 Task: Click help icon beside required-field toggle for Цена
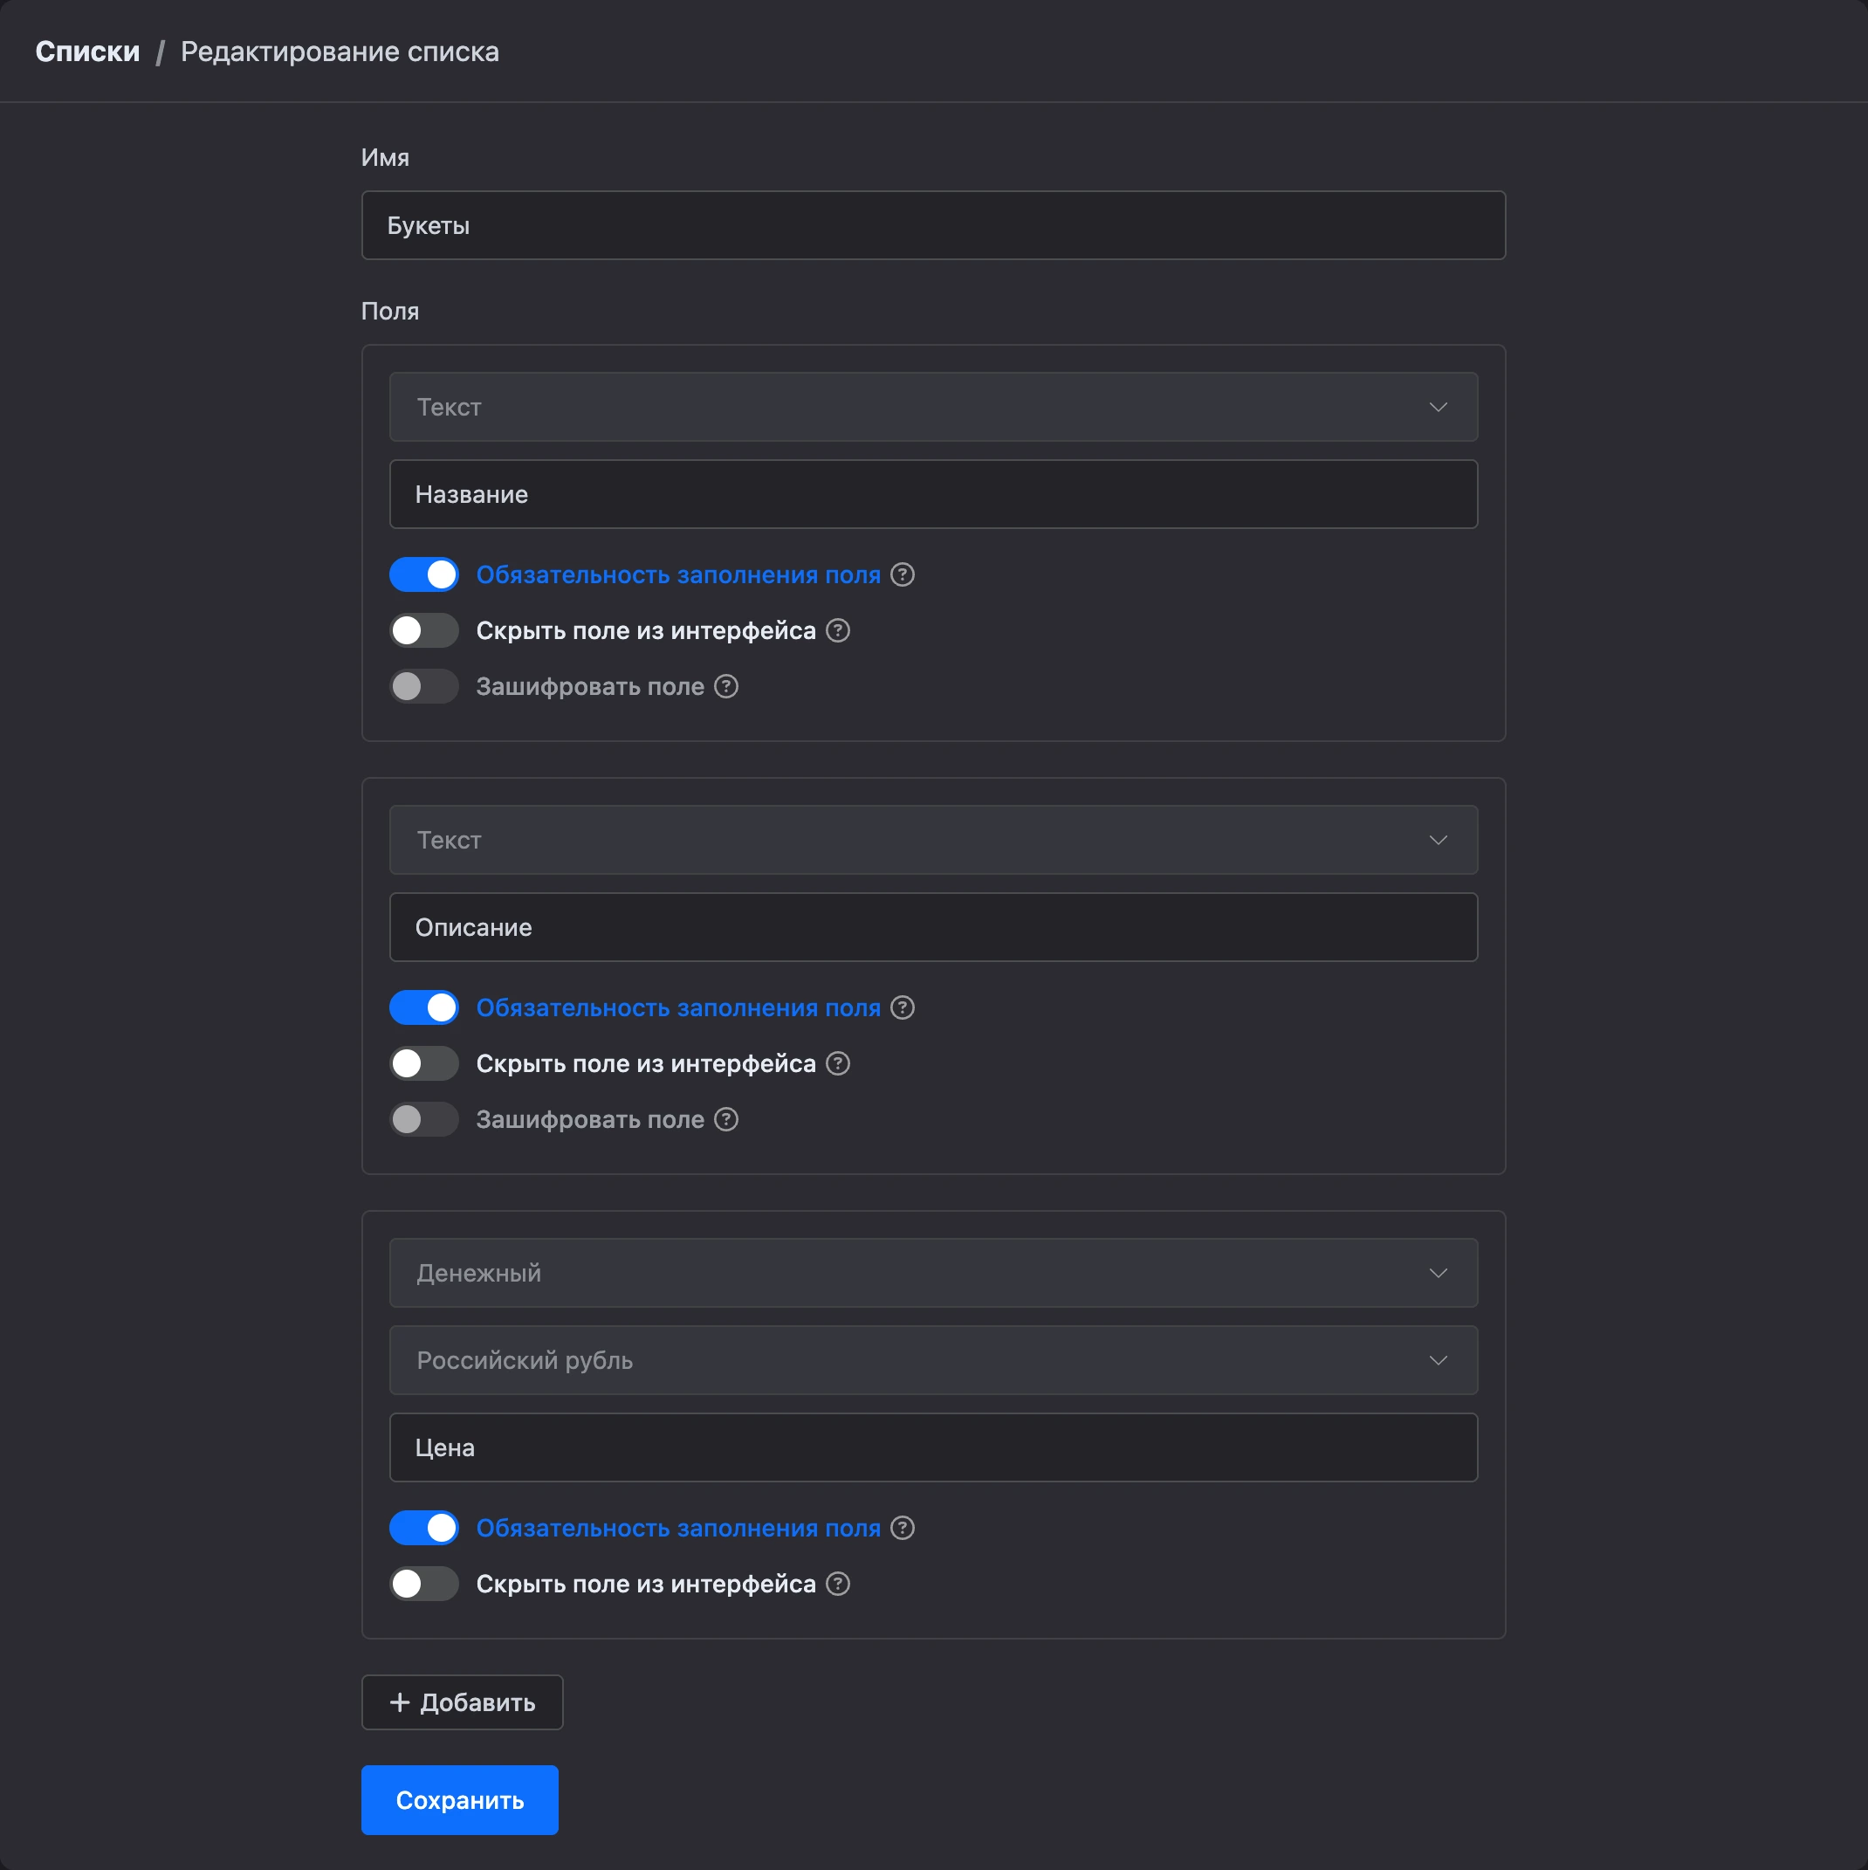tap(902, 1529)
